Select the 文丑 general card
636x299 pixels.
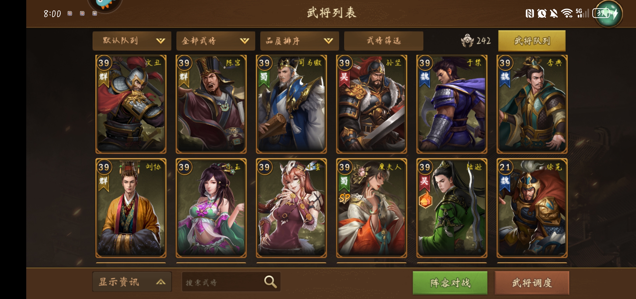click(x=131, y=104)
